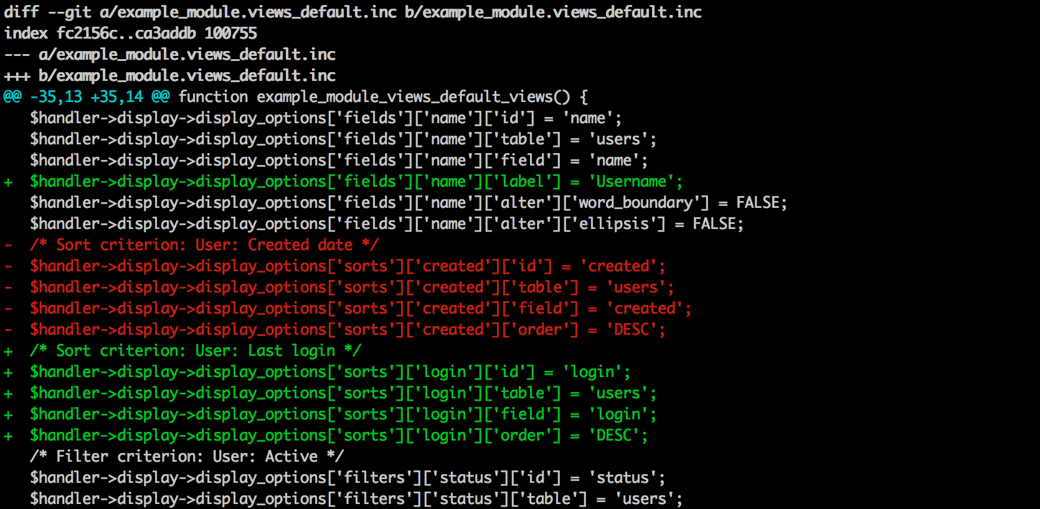
Task: Click the added comment 'Sort criterion: User: Last login'
Action: click(x=196, y=351)
